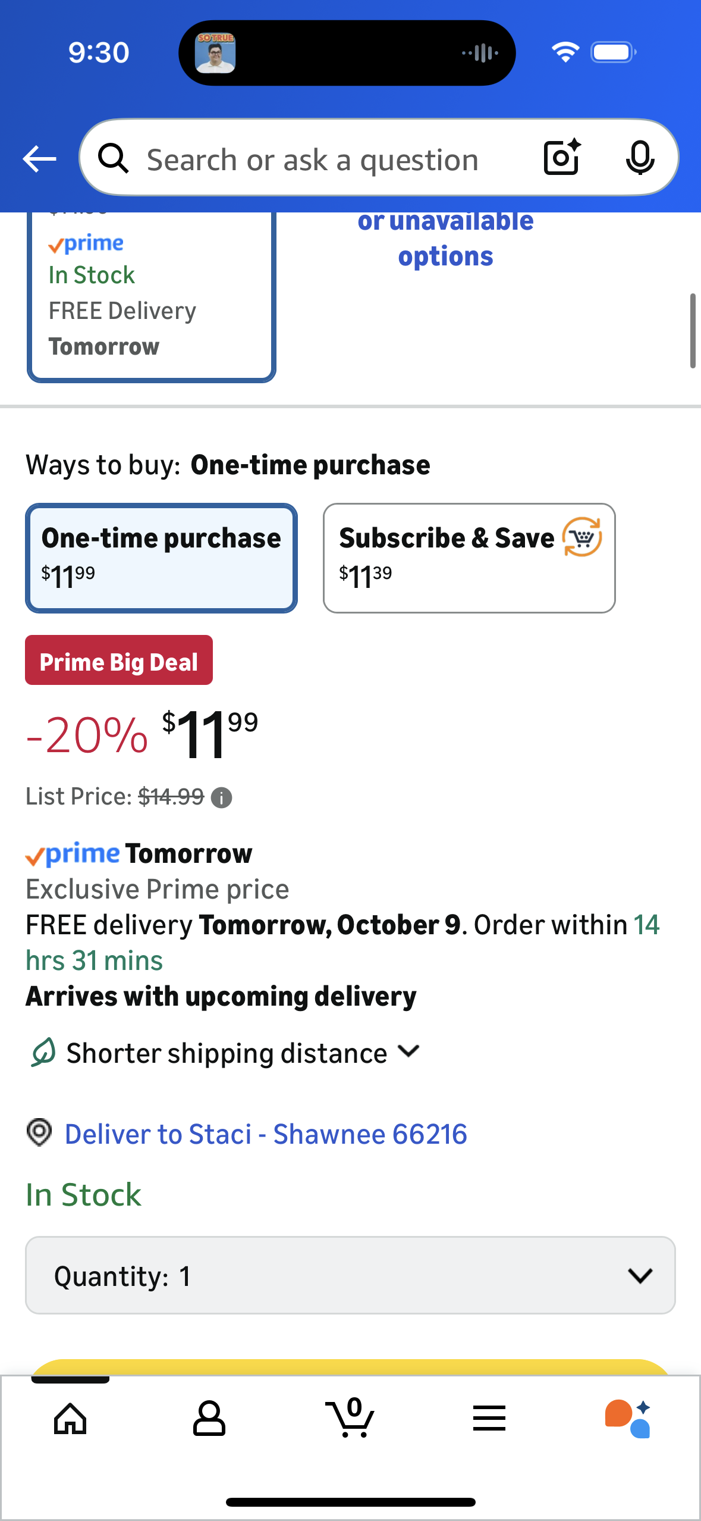Tap the microphone voice search icon
The width and height of the screenshot is (701, 1521).
click(640, 158)
